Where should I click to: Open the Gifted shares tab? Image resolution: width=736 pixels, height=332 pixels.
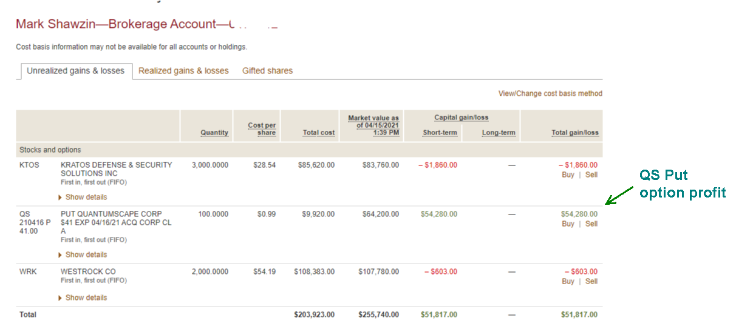tap(267, 71)
